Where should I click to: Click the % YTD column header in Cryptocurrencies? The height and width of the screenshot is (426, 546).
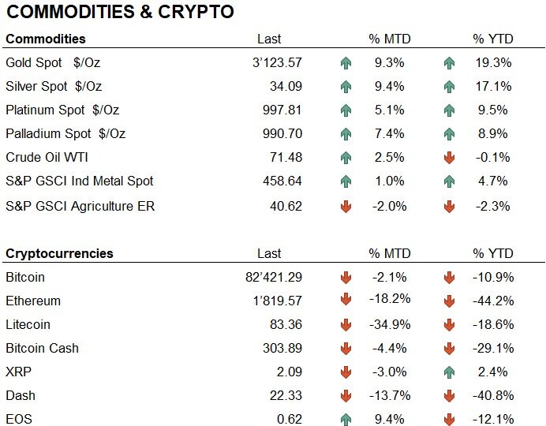[x=493, y=253]
